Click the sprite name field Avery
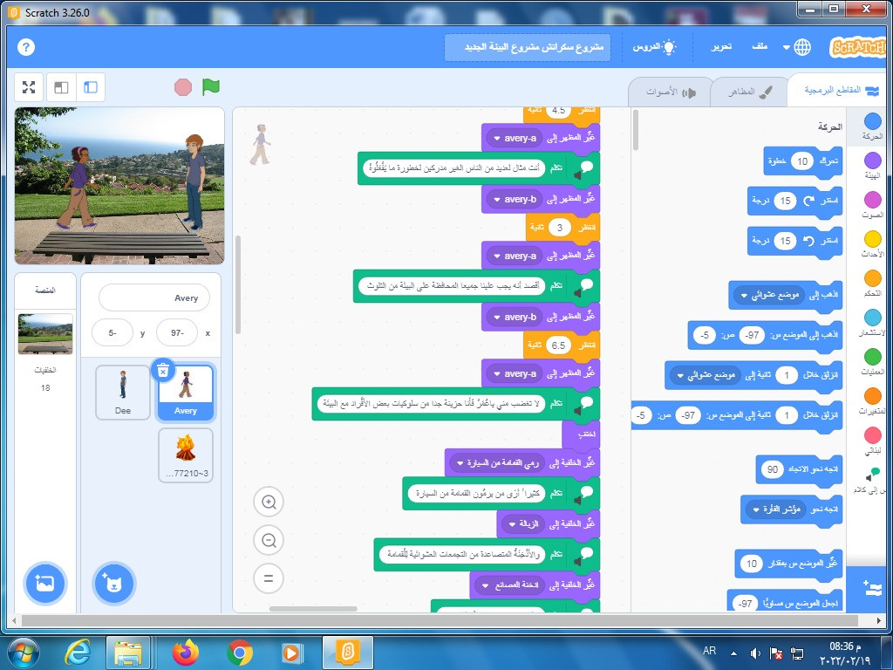This screenshot has height=670, width=893. (153, 298)
